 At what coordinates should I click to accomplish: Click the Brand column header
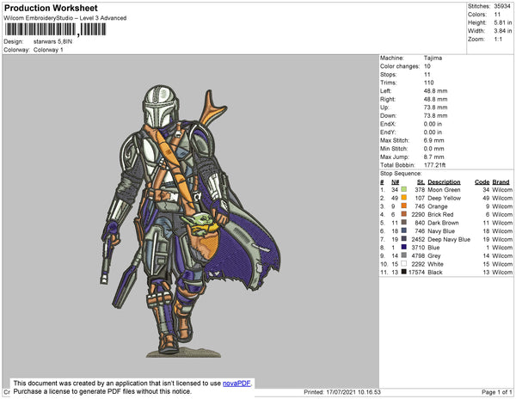501,182
